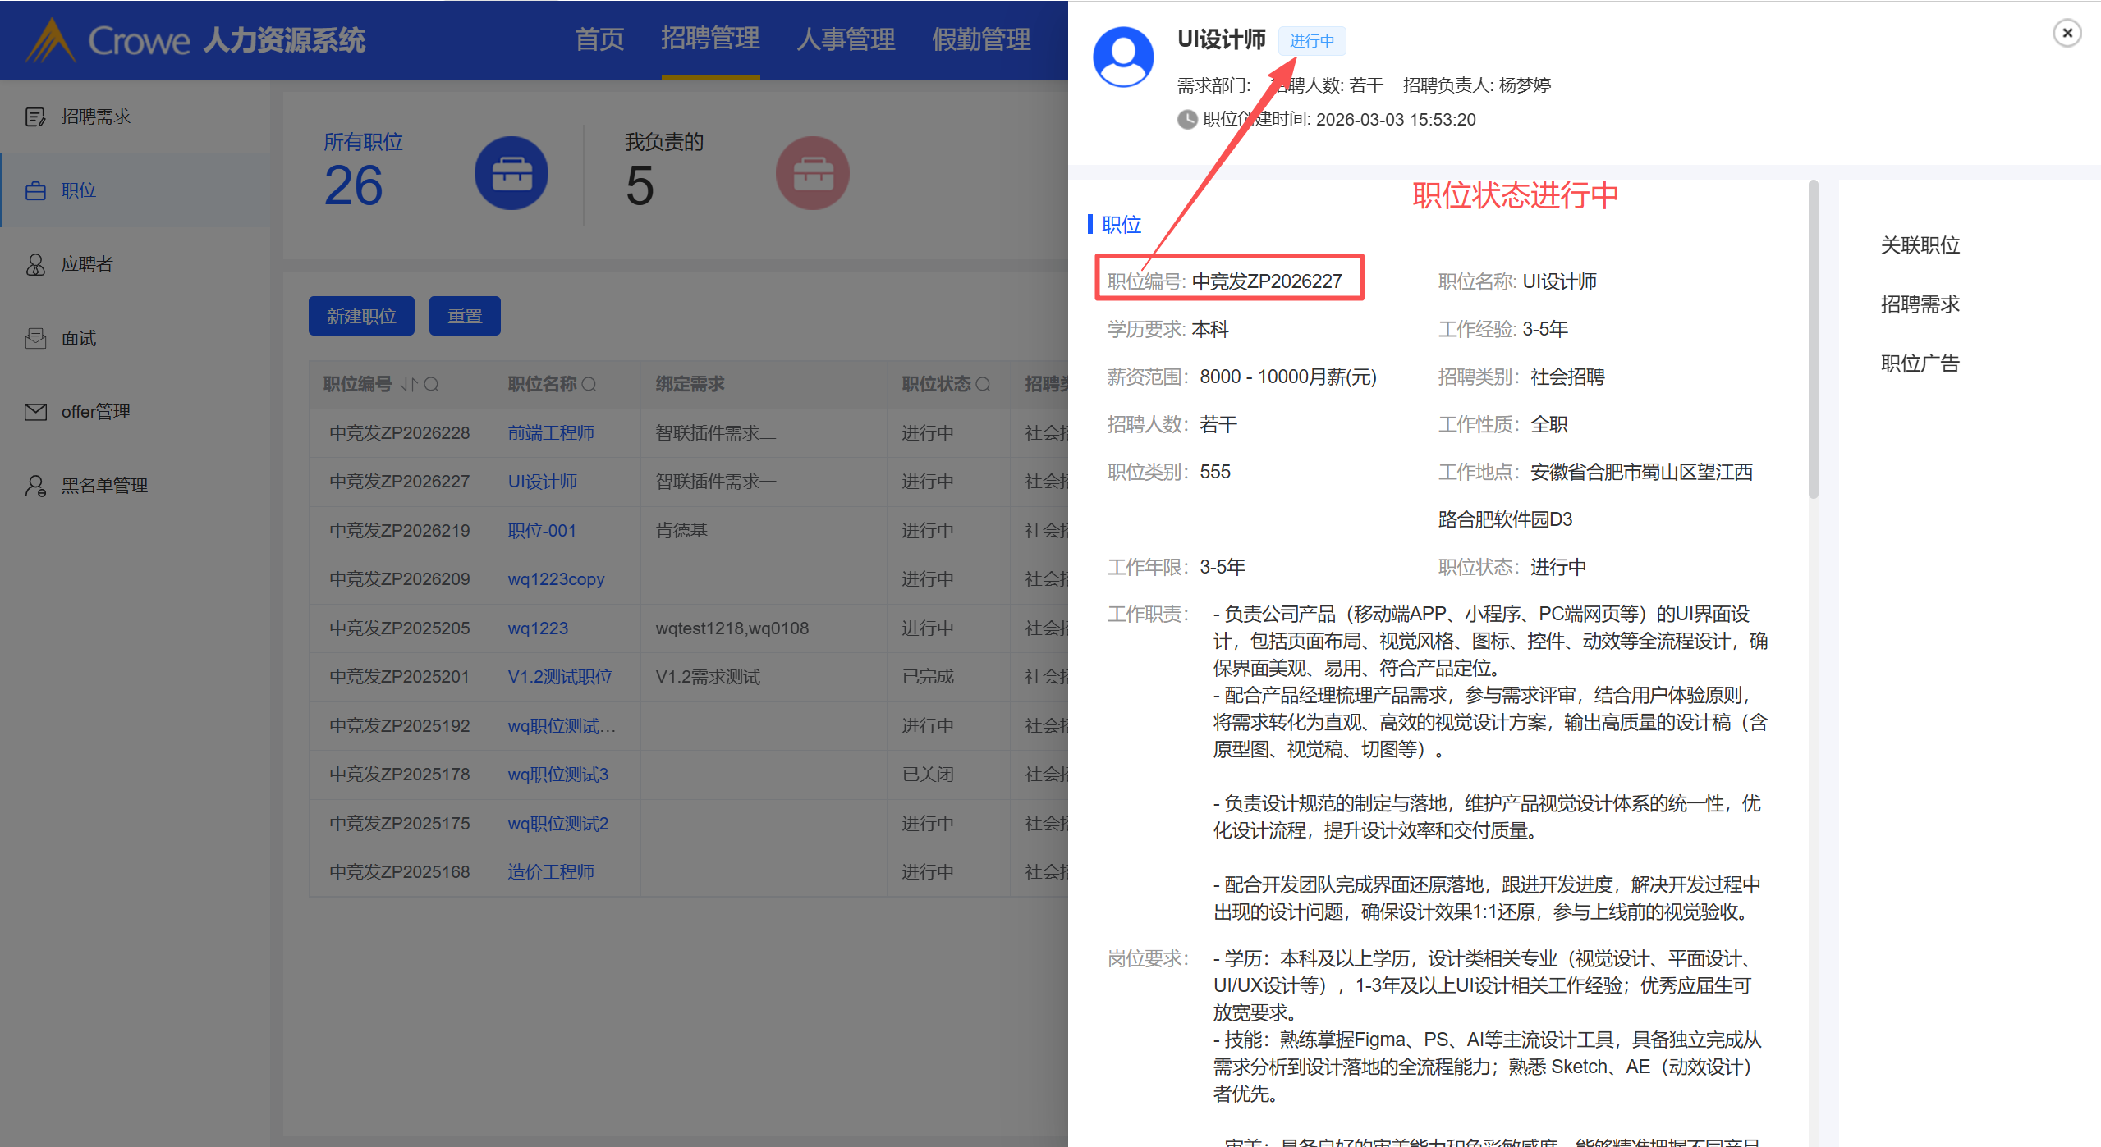This screenshot has height=1147, width=2101.
Task: Open 人事管理 in the top navigation
Action: click(845, 39)
